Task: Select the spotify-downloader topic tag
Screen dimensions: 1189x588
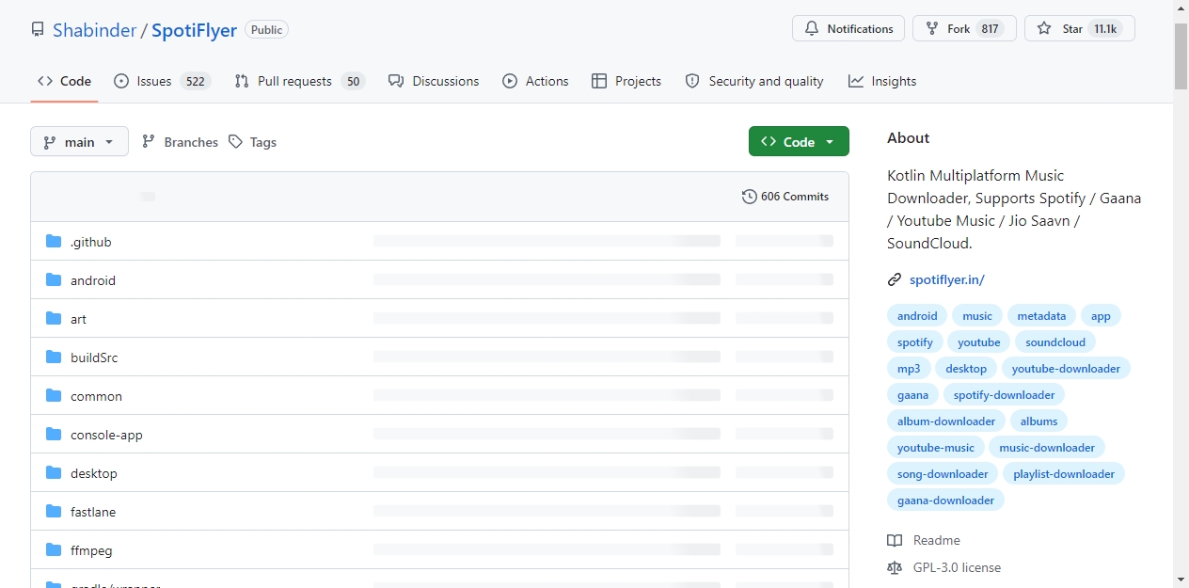Action: (x=1004, y=395)
